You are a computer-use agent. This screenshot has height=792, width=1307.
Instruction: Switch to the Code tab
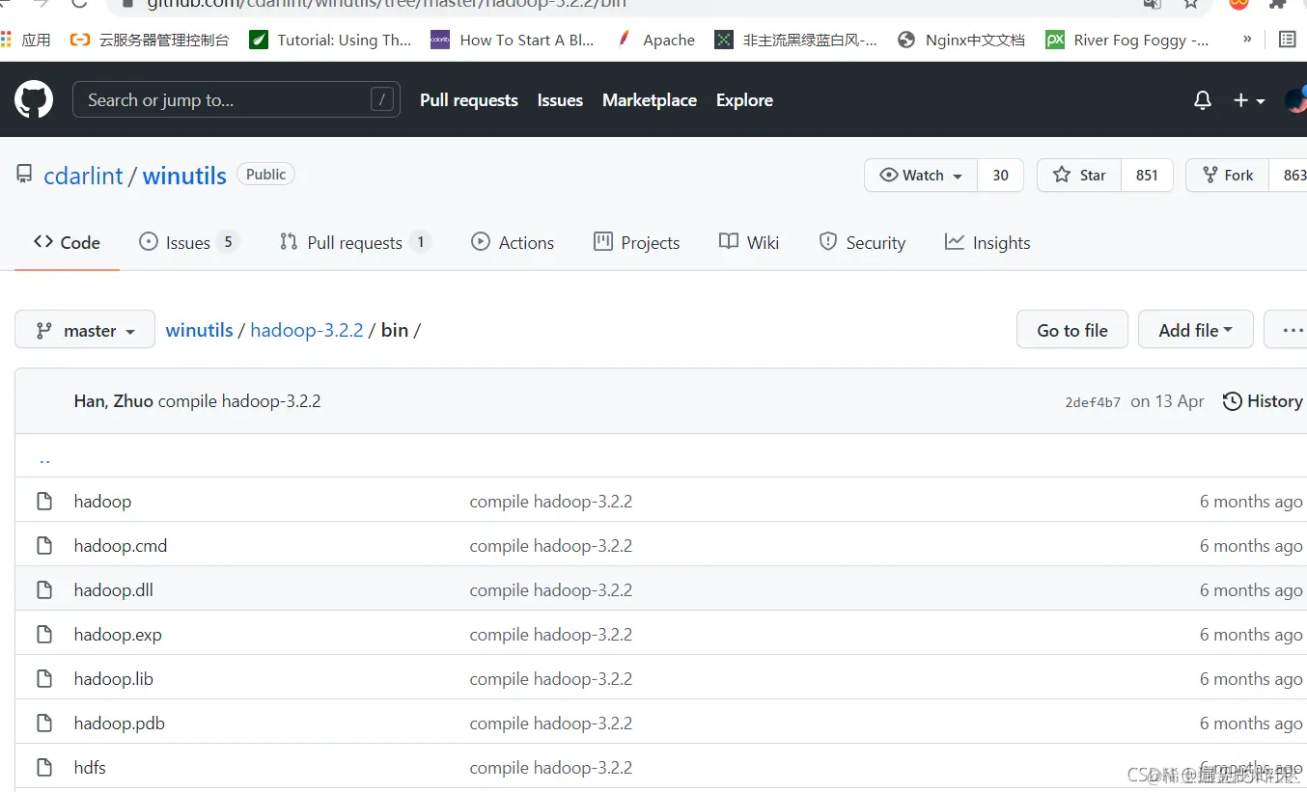pos(67,242)
